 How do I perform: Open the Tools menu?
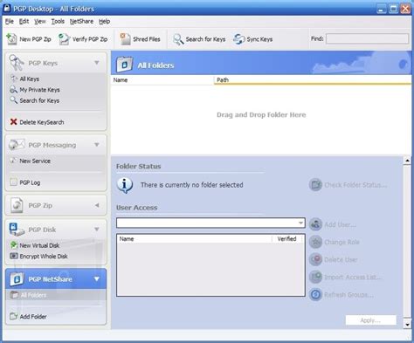58,21
